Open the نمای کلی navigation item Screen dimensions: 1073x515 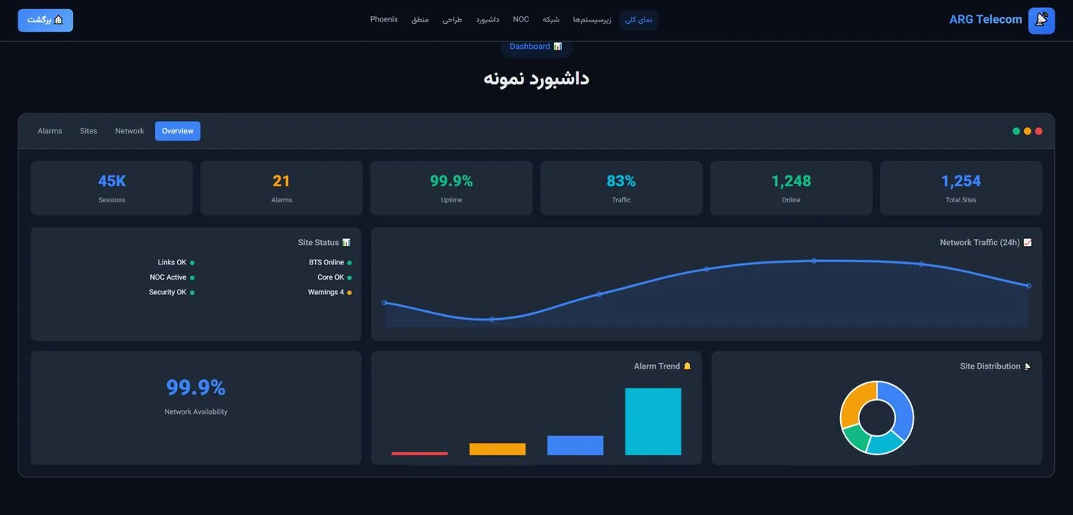[638, 20]
